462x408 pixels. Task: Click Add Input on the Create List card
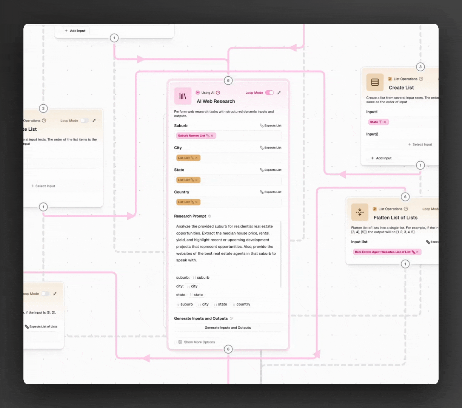tap(381, 158)
